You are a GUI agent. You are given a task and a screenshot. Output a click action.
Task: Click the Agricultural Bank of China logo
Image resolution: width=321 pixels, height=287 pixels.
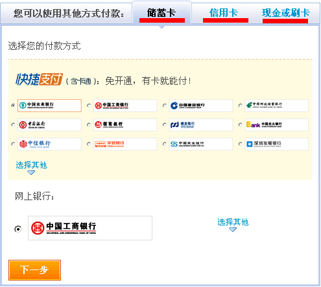point(49,106)
